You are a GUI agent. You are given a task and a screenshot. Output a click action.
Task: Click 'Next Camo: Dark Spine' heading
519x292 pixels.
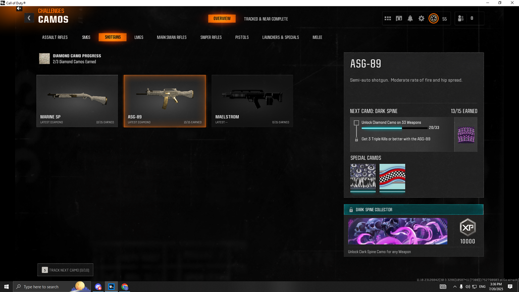pos(374,111)
